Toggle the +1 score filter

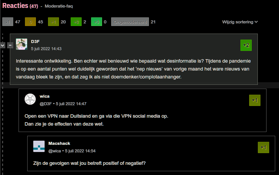[x=53, y=22]
